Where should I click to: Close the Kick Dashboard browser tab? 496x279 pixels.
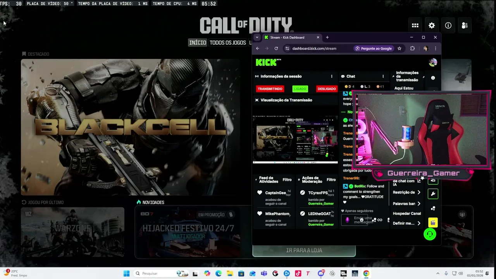point(318,38)
